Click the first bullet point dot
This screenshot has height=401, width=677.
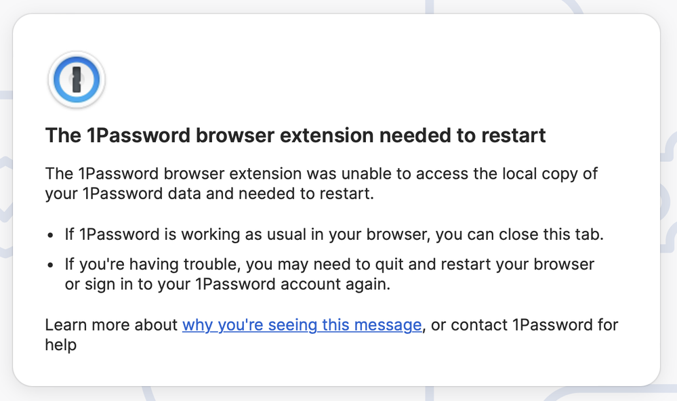pyautogui.click(x=51, y=235)
